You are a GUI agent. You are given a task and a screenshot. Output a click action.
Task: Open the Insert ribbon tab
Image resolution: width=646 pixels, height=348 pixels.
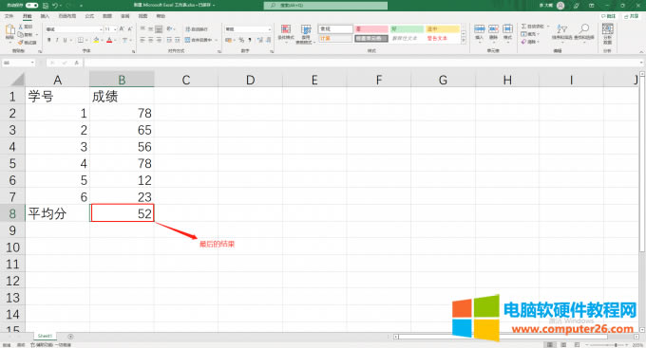click(45, 16)
